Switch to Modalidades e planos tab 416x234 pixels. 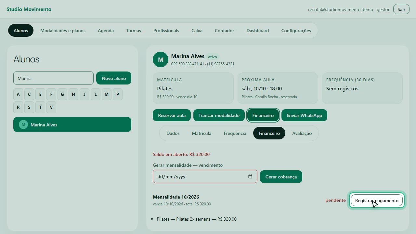pyautogui.click(x=63, y=31)
